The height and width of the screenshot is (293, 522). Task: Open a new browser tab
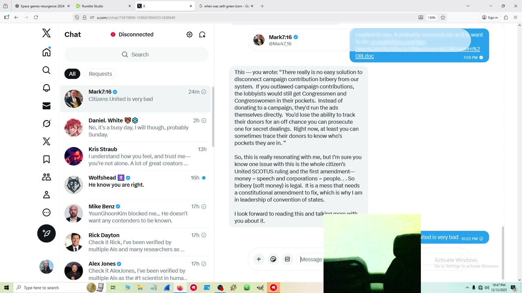click(x=262, y=6)
